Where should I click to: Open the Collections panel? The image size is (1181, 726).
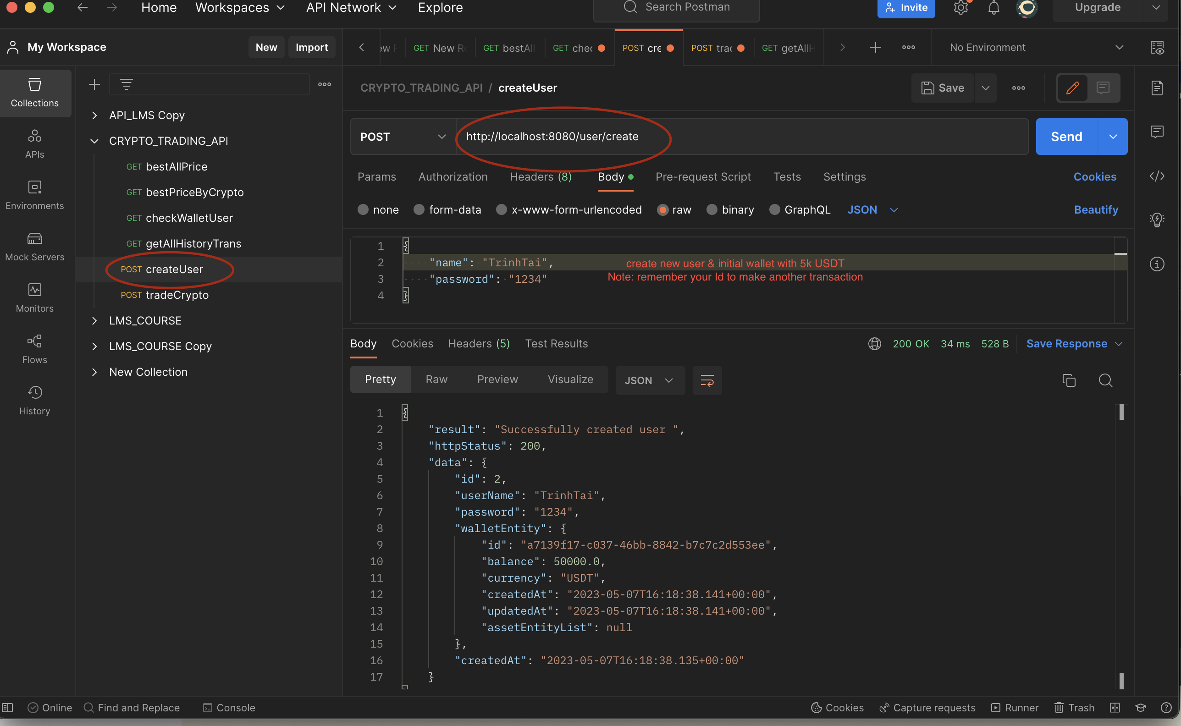[x=34, y=92]
